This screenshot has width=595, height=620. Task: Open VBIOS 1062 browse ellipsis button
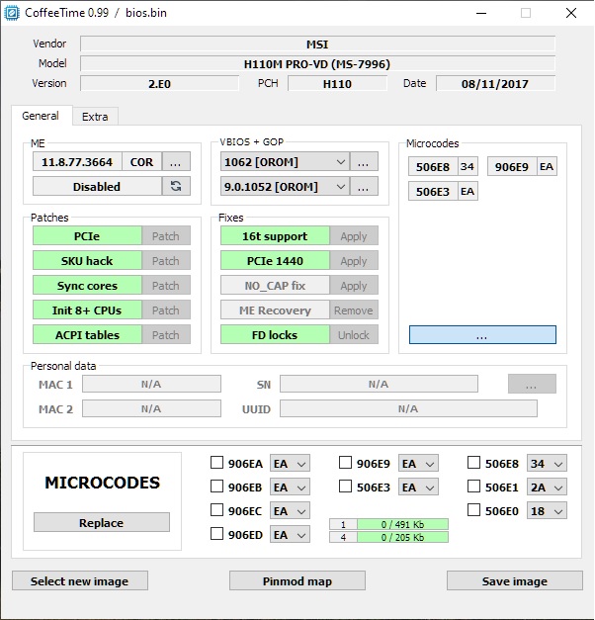pos(364,162)
